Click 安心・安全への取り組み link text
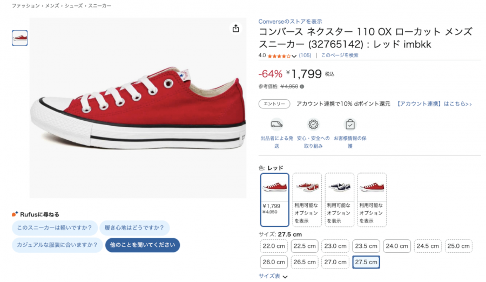This screenshot has width=486, height=282. pyautogui.click(x=313, y=142)
